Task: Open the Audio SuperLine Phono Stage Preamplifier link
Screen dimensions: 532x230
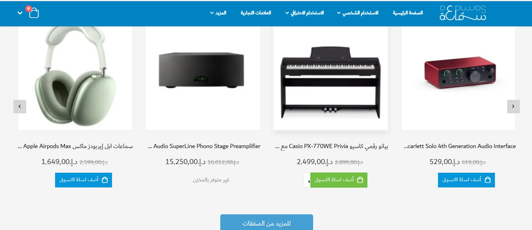Action: 204,146
